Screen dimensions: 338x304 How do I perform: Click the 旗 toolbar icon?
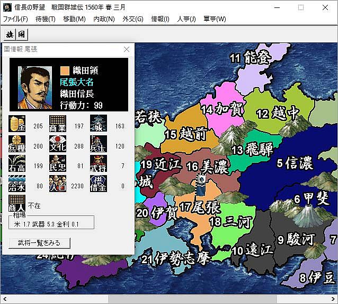(x=10, y=34)
